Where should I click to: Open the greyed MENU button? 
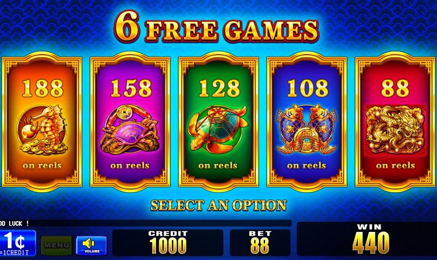[57, 245]
